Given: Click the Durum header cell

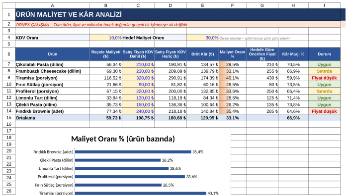Looking at the screenshot, I should coord(324,54).
